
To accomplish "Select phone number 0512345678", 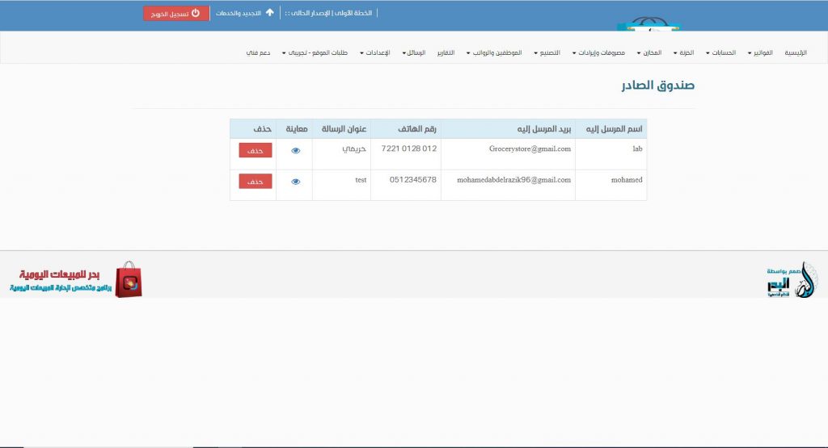I will [x=413, y=180].
